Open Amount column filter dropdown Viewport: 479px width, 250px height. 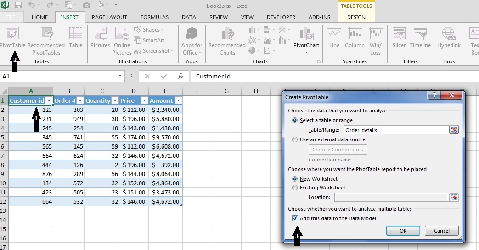(x=178, y=100)
